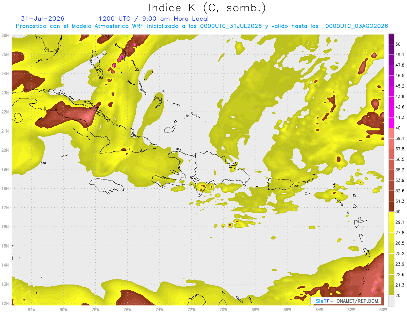Select the colorbar value '43.9'

(x=400, y=97)
